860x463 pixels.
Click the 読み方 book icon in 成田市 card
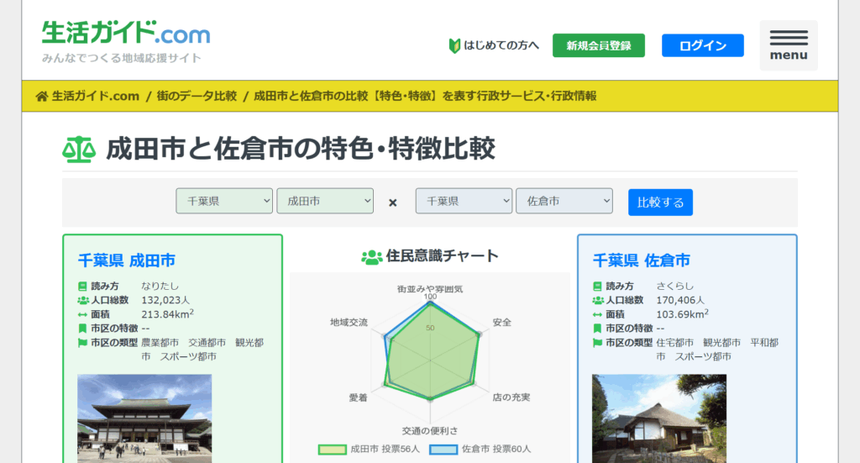click(82, 287)
